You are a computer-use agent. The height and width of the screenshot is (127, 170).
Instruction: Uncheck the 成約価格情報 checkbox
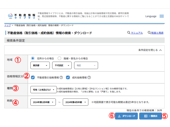(x=68, y=78)
